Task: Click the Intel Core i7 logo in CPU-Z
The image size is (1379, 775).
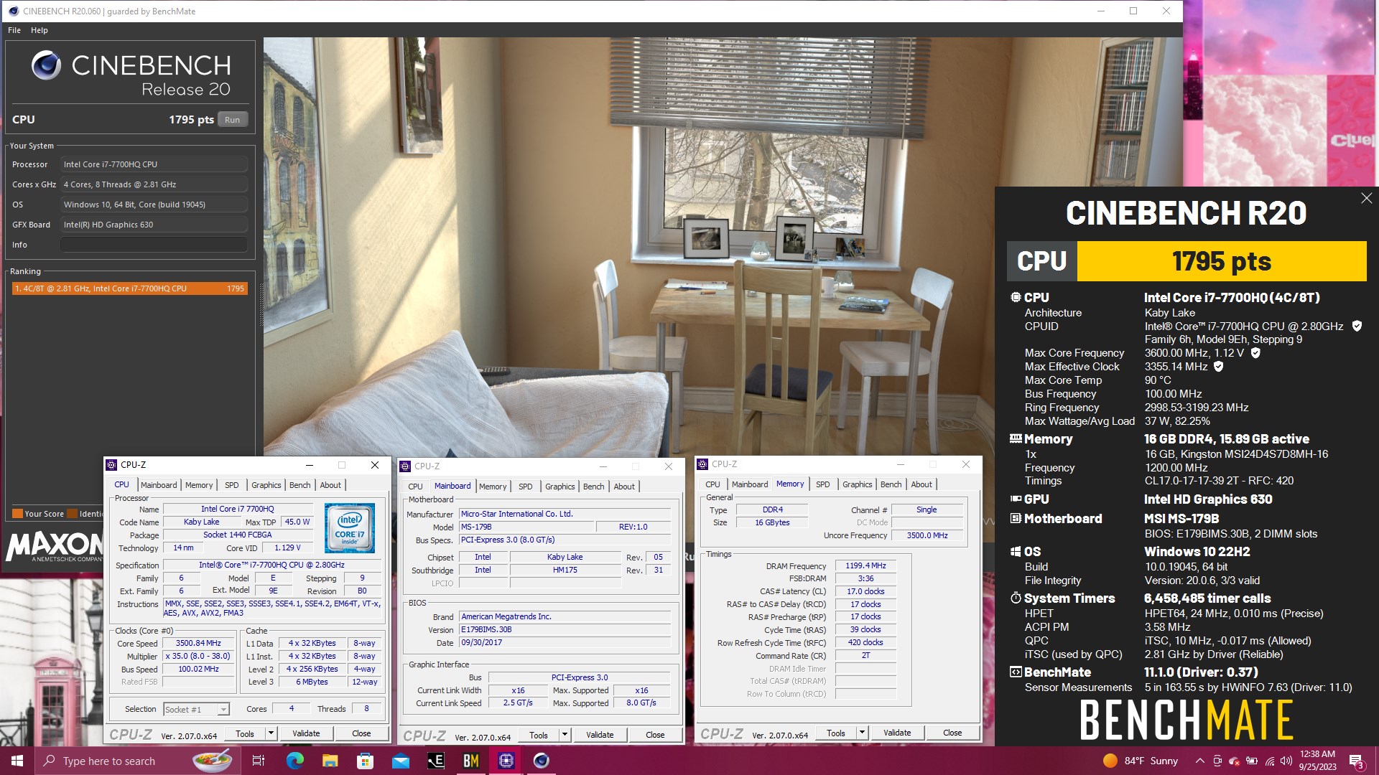Action: (x=349, y=528)
